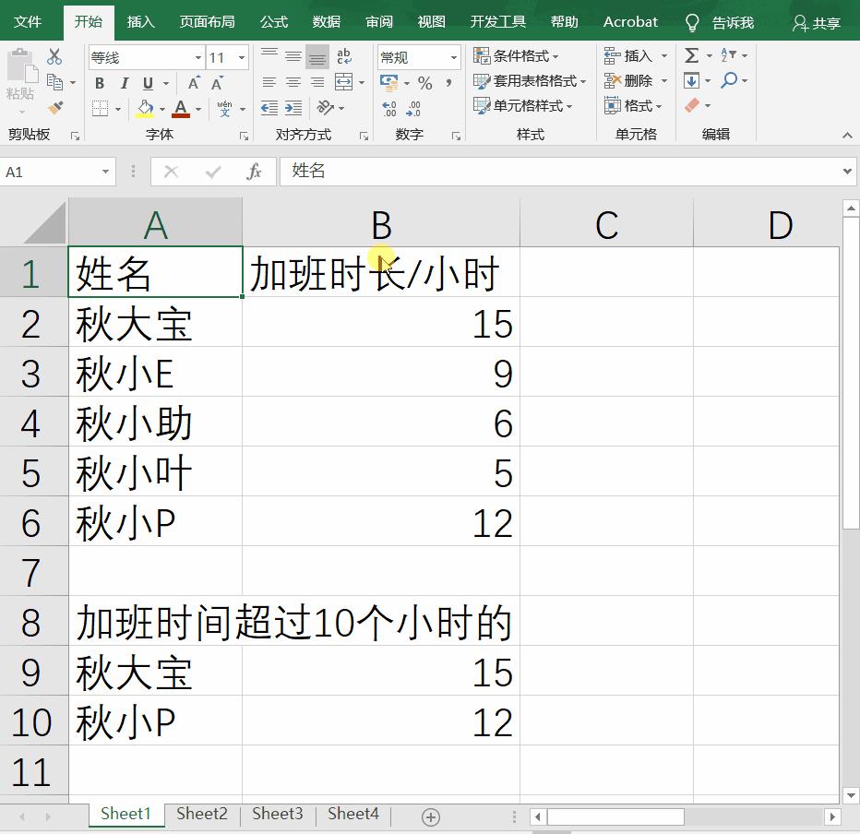
Task: Click the increase decimal icon
Action: [x=388, y=108]
